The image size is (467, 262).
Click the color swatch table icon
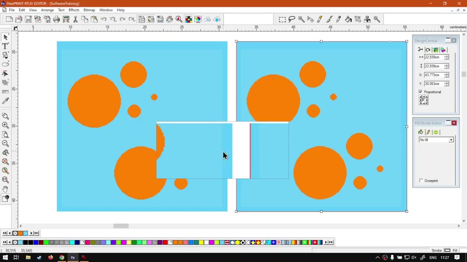[188, 19]
